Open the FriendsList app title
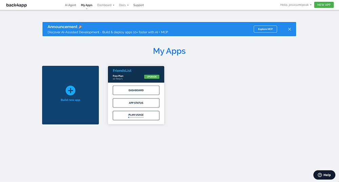Screen dimensions: 339x182 [x=122, y=70]
